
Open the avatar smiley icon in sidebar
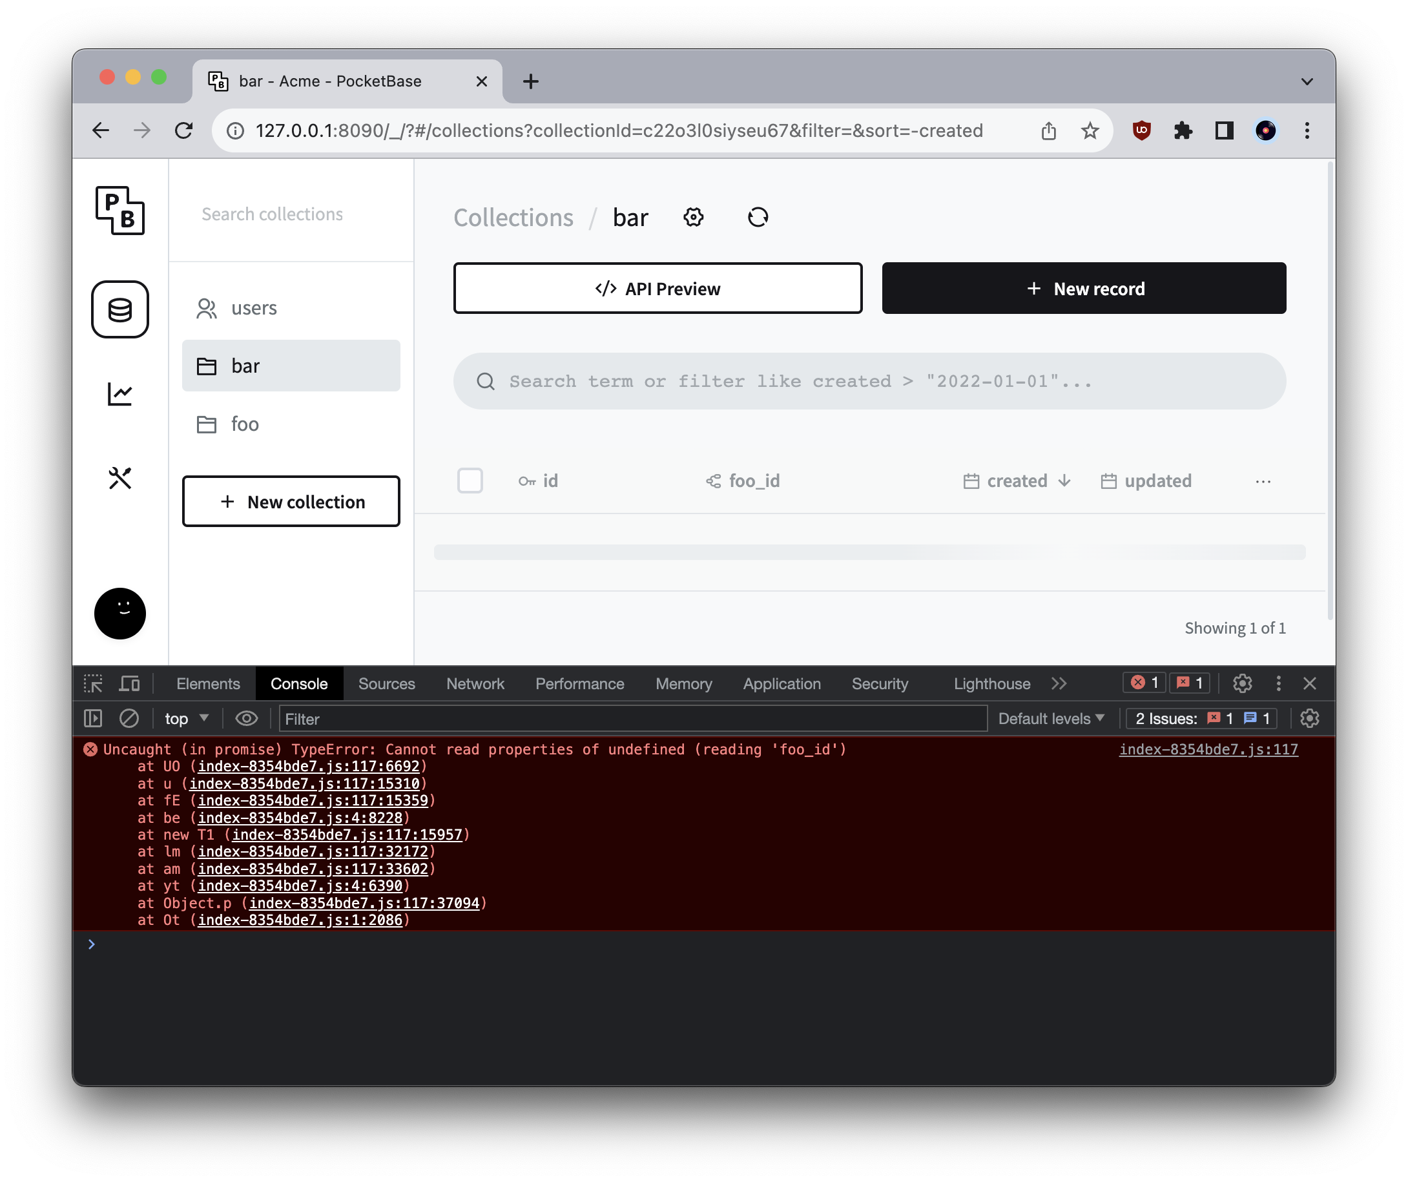(x=120, y=614)
